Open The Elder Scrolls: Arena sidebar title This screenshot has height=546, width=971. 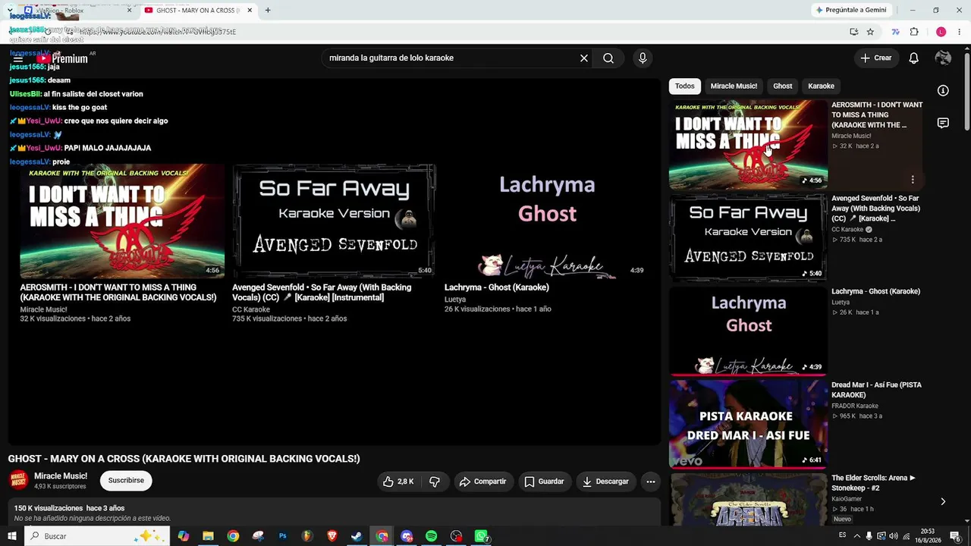click(873, 483)
